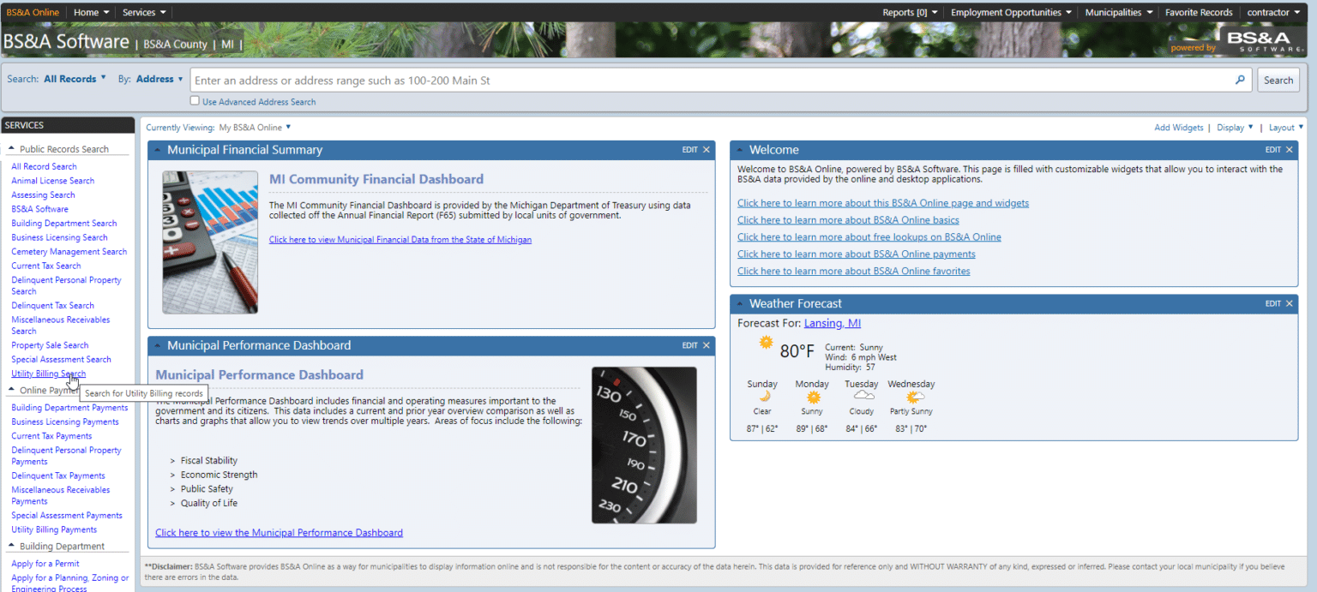Click the calculator financial dashboard image
Screen dimensions: 1317x592
pyautogui.click(x=210, y=242)
